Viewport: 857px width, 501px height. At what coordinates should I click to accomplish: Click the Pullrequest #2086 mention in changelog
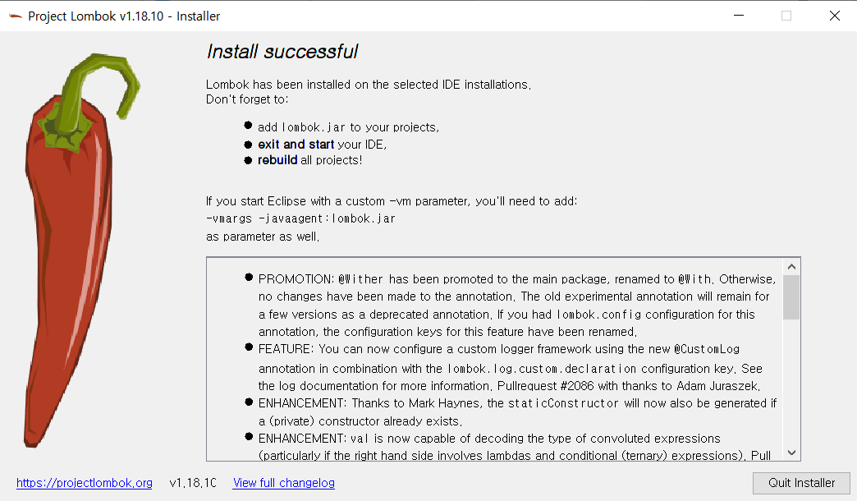[x=547, y=385]
